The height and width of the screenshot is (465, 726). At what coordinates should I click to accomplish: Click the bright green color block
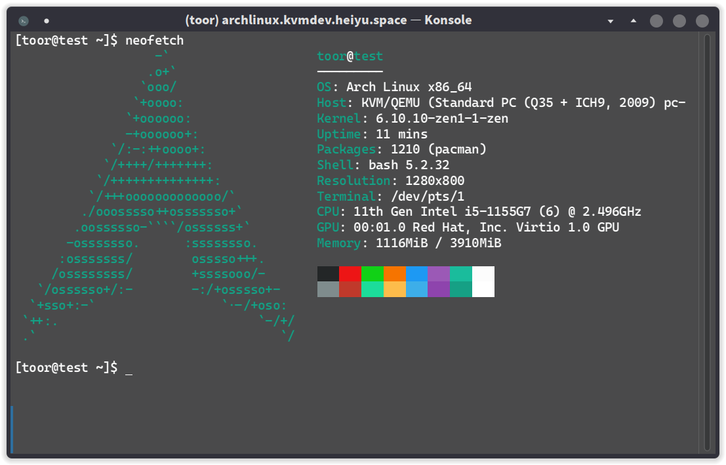tap(373, 273)
